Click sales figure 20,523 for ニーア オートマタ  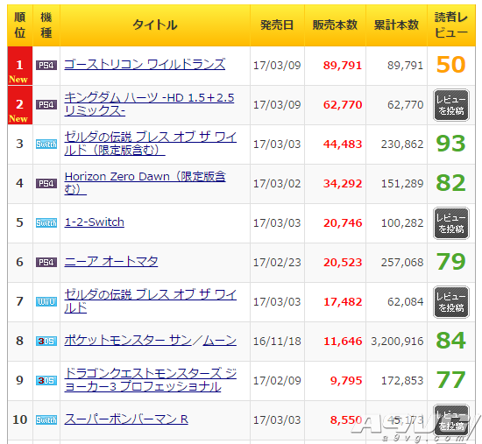(x=343, y=263)
